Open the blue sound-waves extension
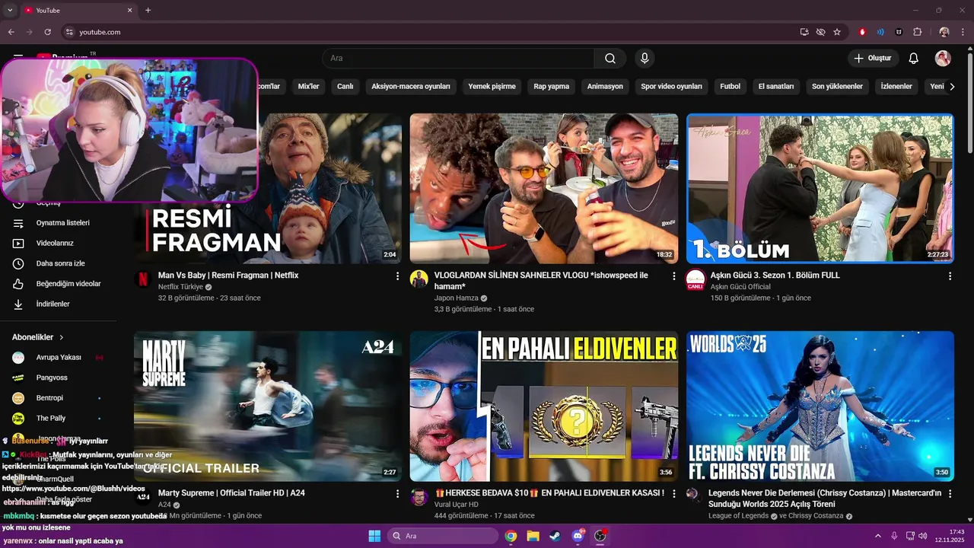Screen dimensions: 974x548 tap(880, 32)
